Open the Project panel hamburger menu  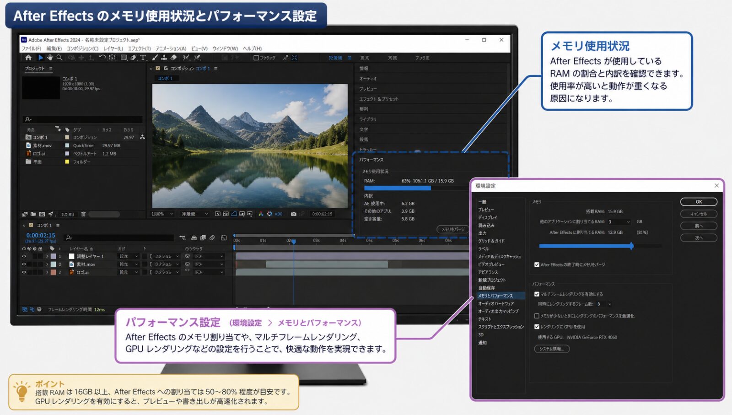pyautogui.click(x=51, y=69)
